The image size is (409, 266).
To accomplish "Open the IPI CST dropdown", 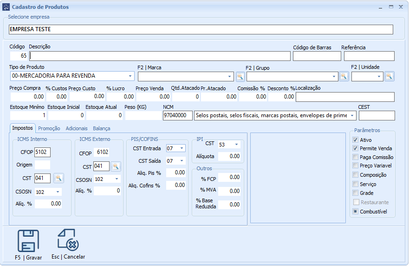I will (x=236, y=145).
